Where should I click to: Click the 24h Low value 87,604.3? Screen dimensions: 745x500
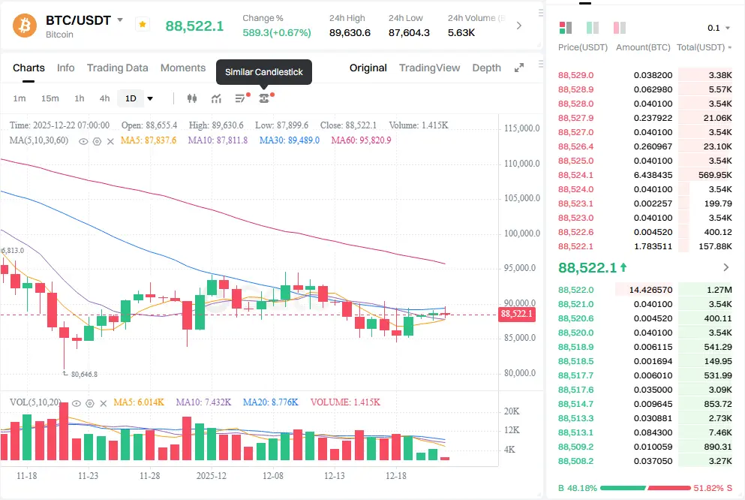point(409,33)
